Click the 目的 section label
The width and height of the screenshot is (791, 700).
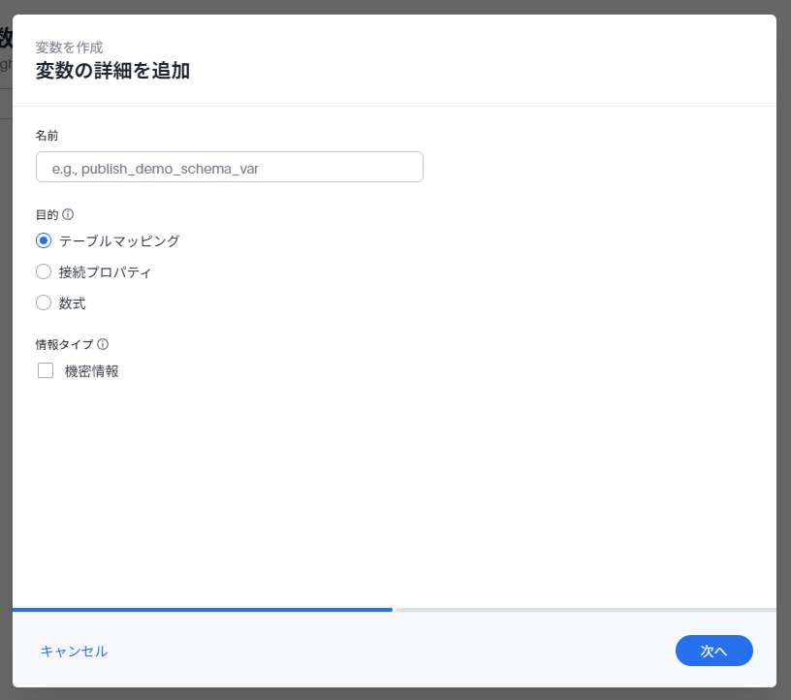point(47,214)
